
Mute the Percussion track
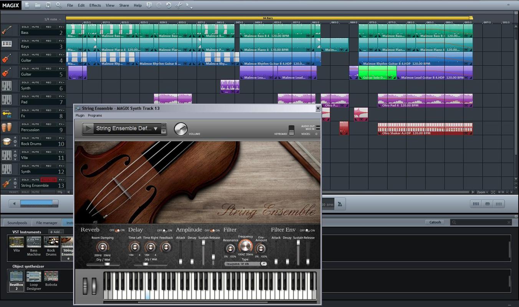tap(35, 124)
